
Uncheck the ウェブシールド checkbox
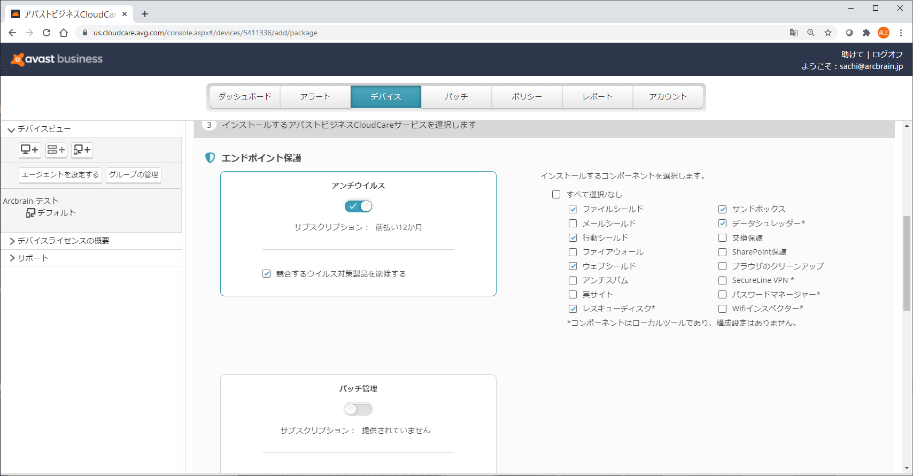(x=573, y=266)
